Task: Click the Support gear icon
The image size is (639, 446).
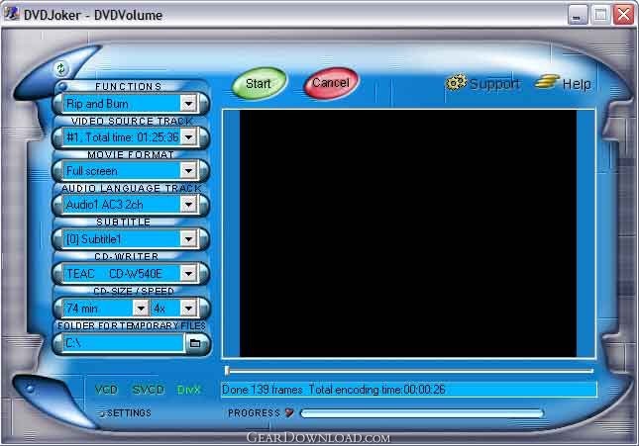Action: pos(456,83)
